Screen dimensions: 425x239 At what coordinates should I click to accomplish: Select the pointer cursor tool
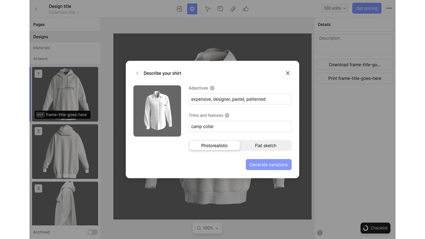(208, 9)
